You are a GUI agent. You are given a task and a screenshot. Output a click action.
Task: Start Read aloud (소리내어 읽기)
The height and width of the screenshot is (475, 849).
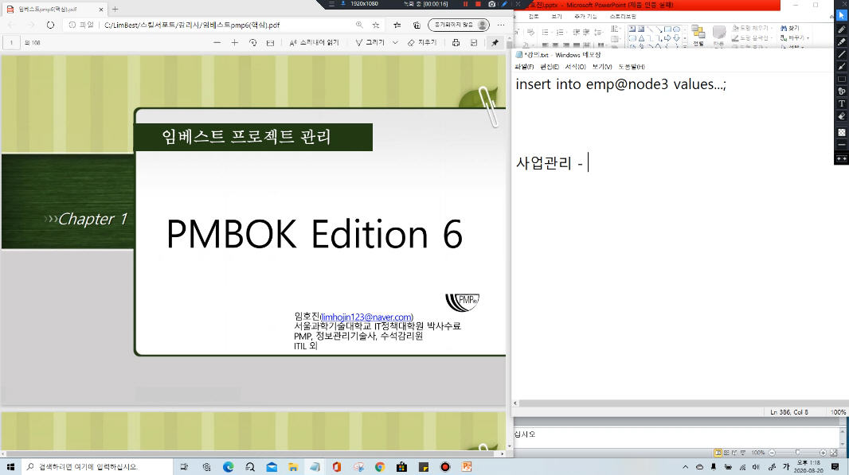pos(314,43)
